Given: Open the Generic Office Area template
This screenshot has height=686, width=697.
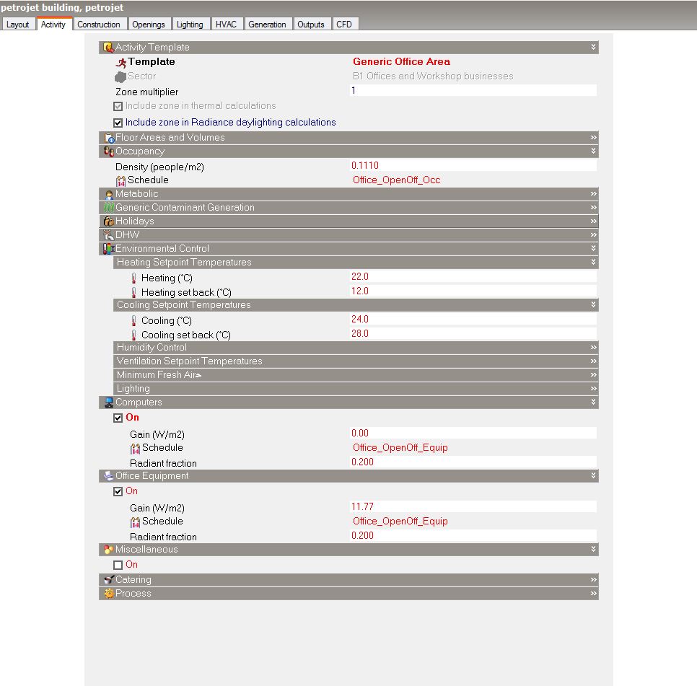Looking at the screenshot, I should [x=401, y=62].
